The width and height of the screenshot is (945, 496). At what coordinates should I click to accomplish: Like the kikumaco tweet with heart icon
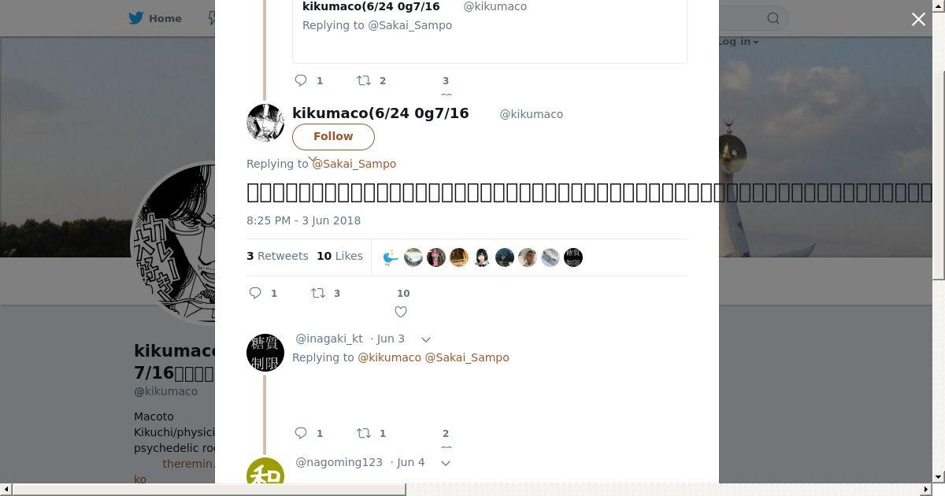point(401,312)
